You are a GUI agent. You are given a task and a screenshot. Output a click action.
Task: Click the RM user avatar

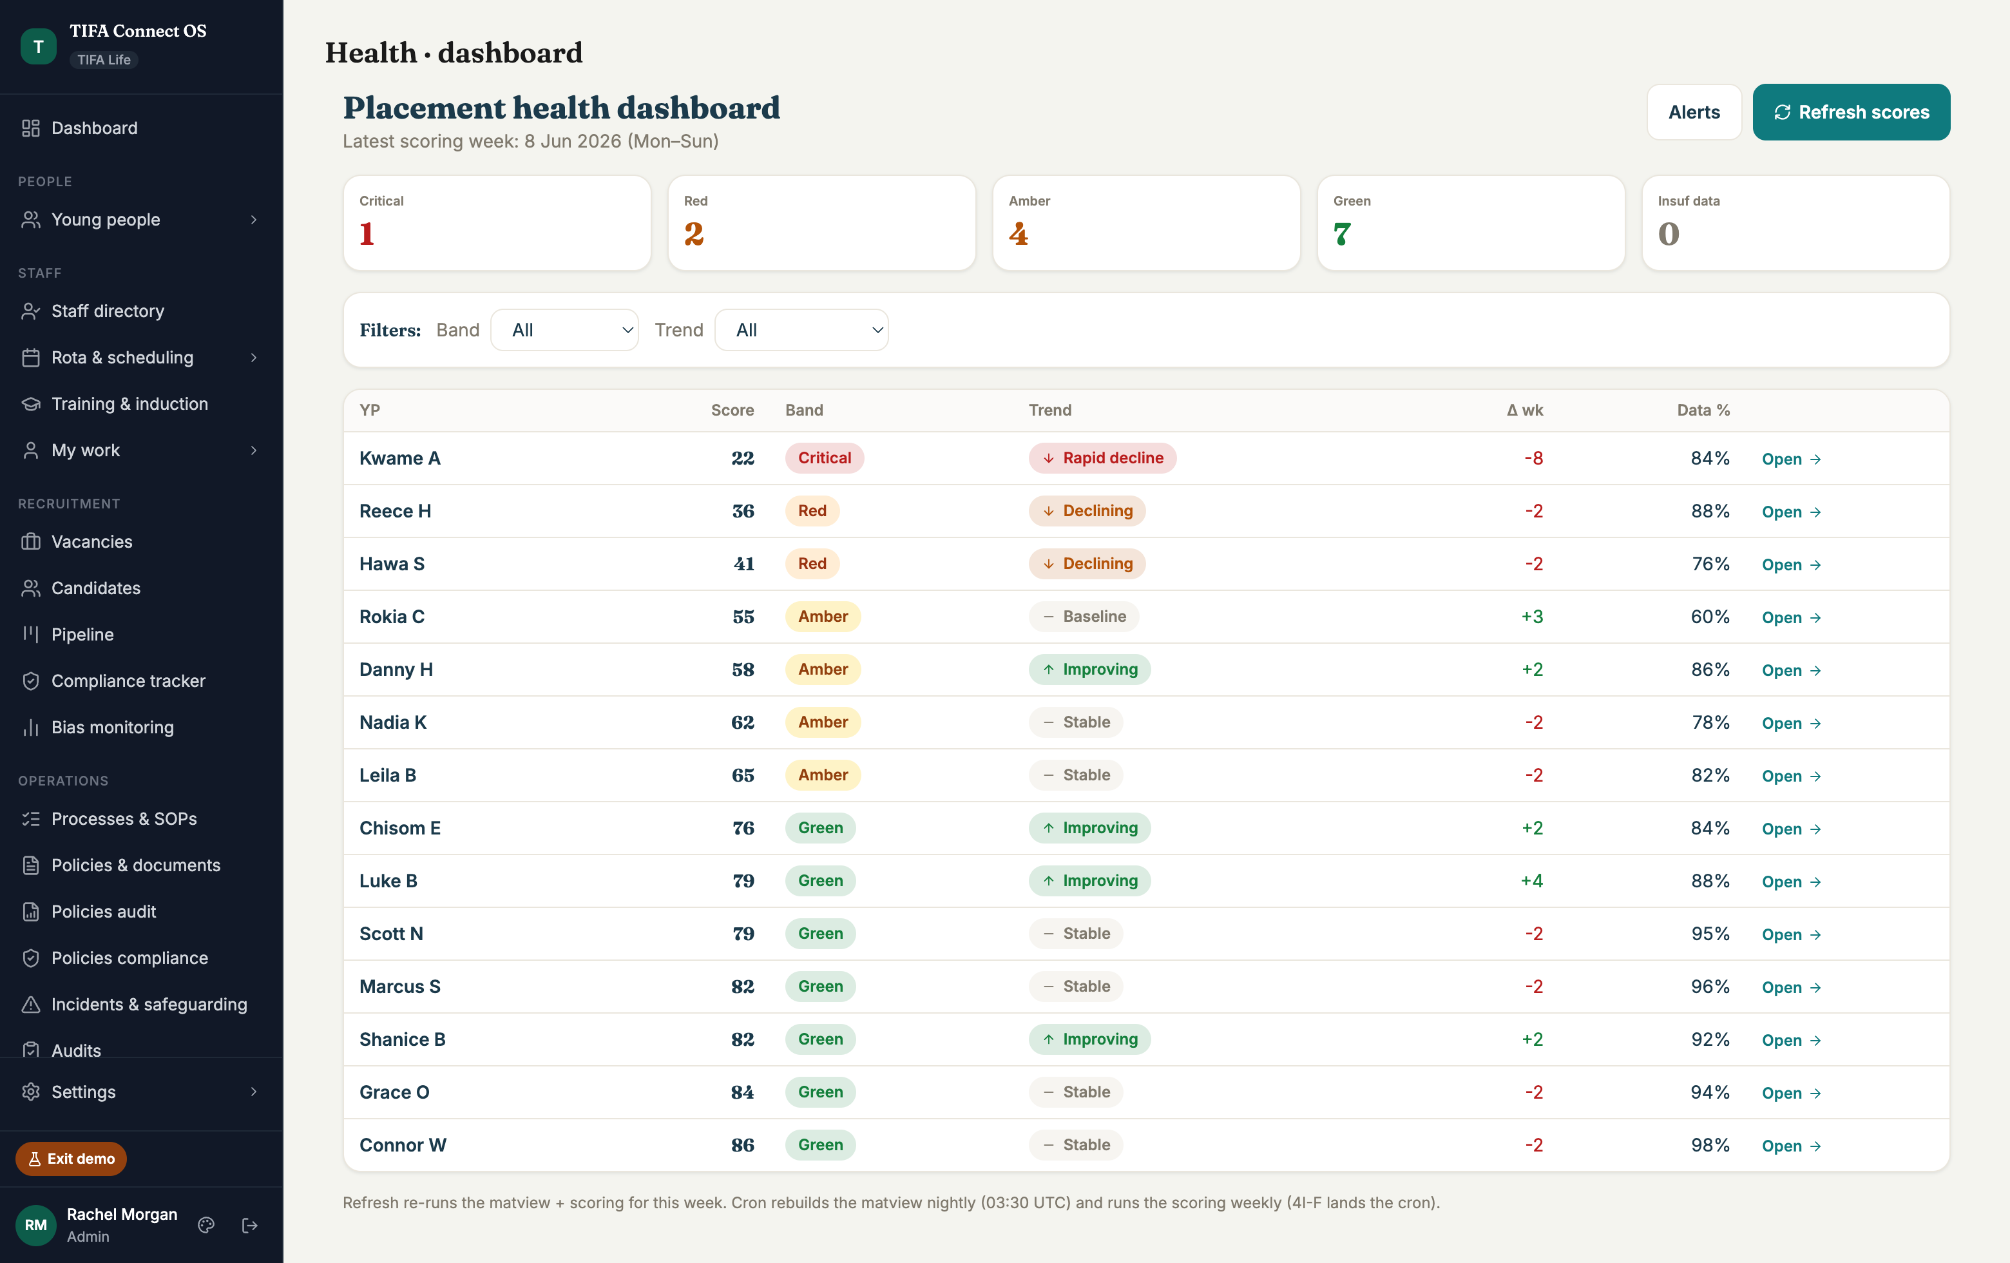pyautogui.click(x=36, y=1224)
